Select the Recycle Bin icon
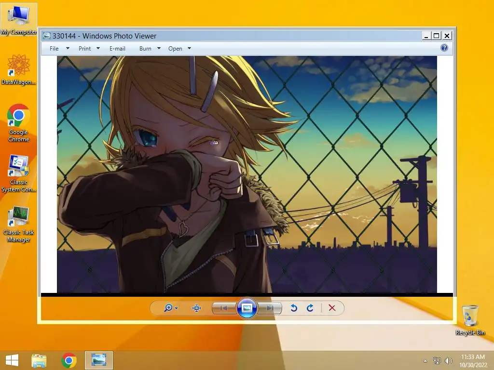 [470, 320]
